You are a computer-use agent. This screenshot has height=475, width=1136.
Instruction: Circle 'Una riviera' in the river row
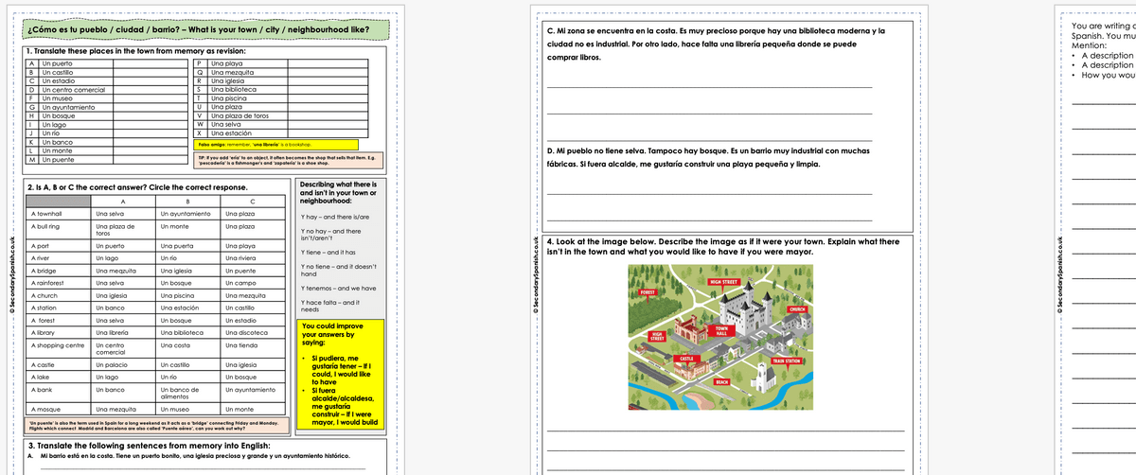[240, 257]
